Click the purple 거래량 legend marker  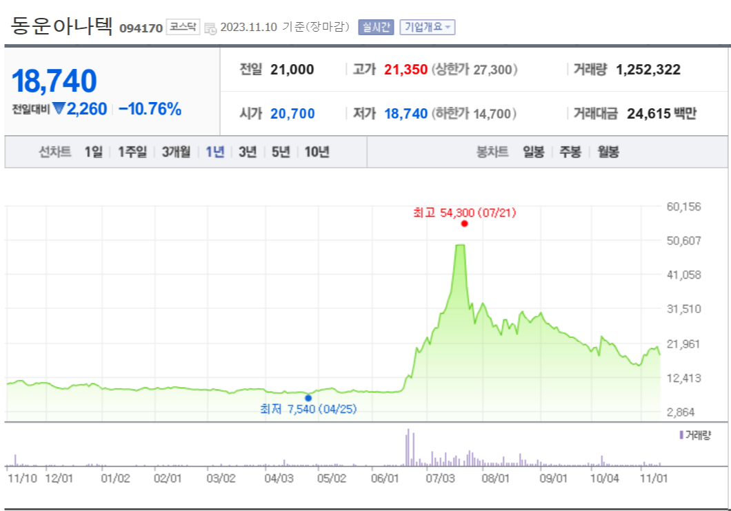(x=681, y=435)
